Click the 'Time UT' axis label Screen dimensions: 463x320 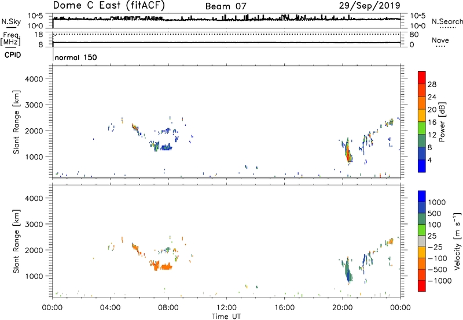click(x=226, y=317)
